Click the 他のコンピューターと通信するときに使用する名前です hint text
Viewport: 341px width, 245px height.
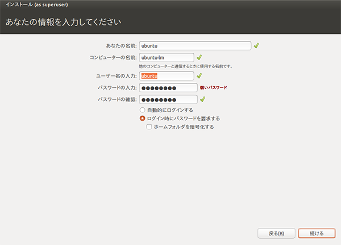tap(186, 66)
